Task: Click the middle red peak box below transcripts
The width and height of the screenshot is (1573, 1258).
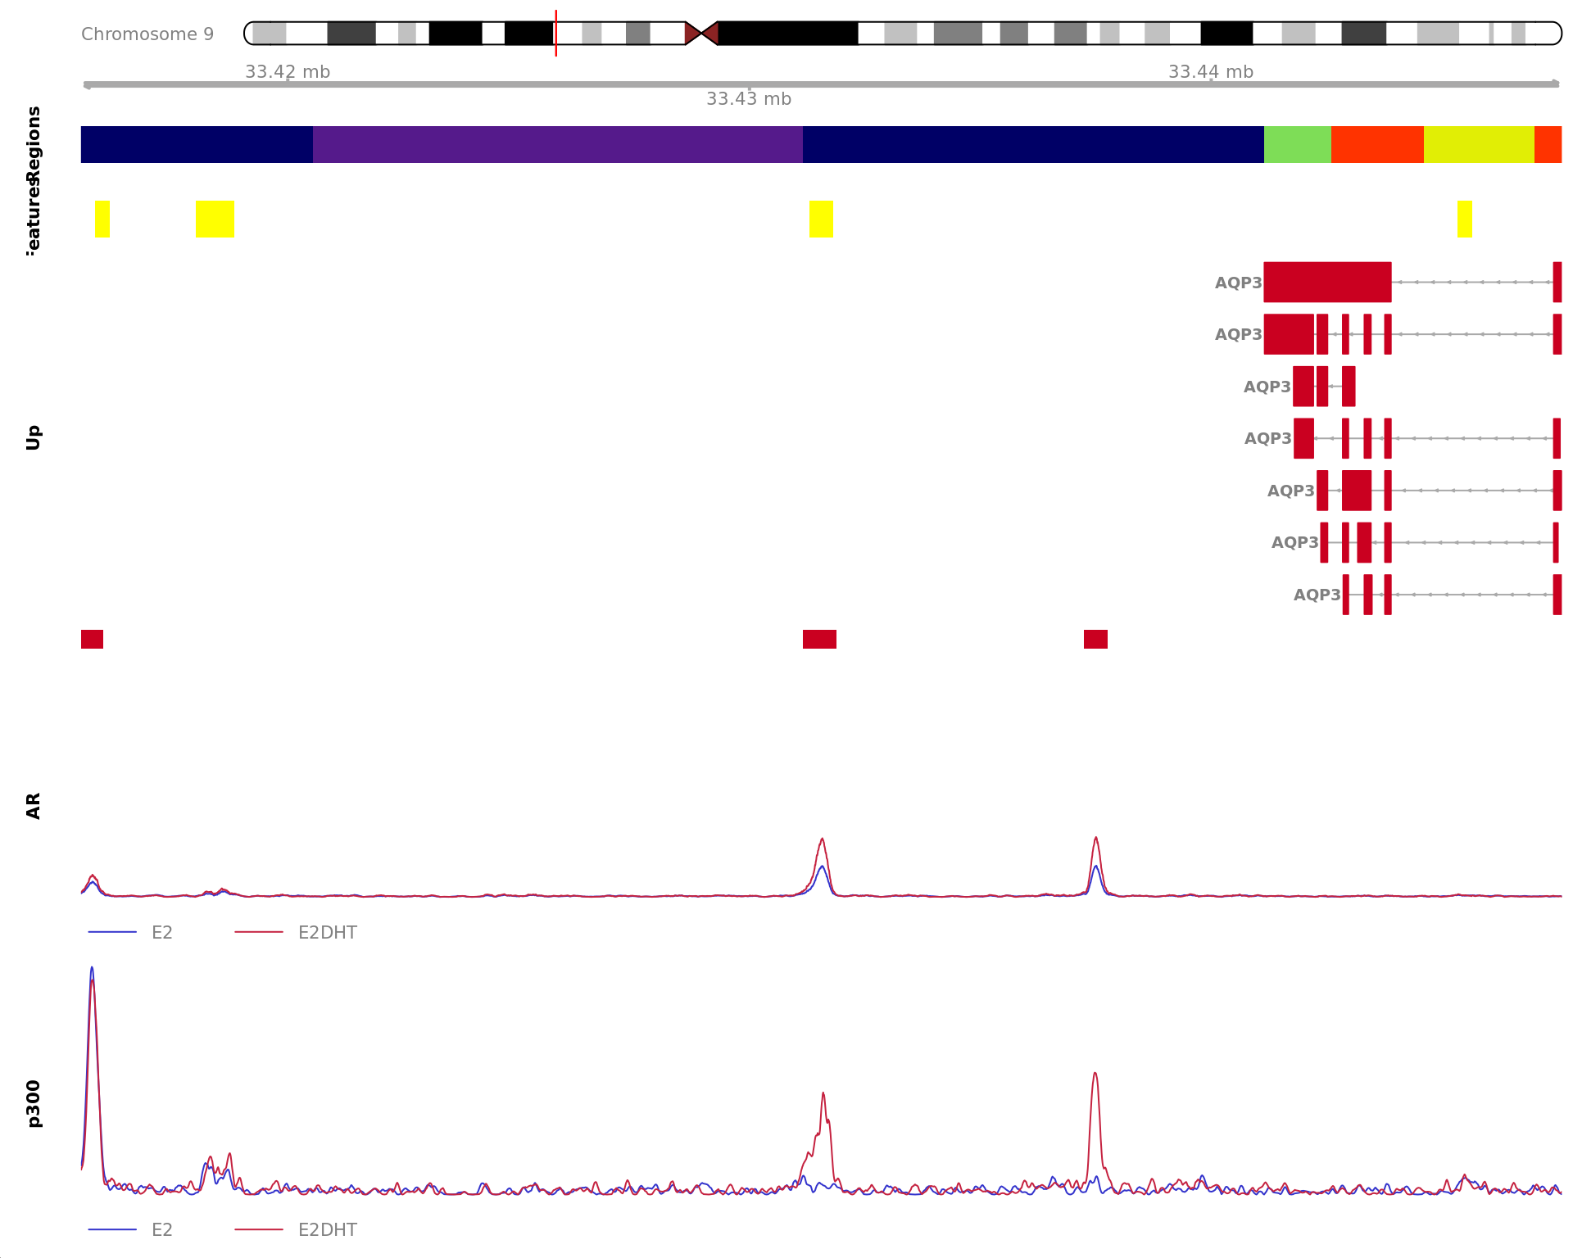Action: [x=819, y=639]
